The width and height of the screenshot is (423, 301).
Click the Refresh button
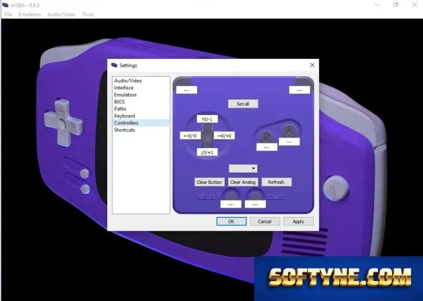point(276,182)
